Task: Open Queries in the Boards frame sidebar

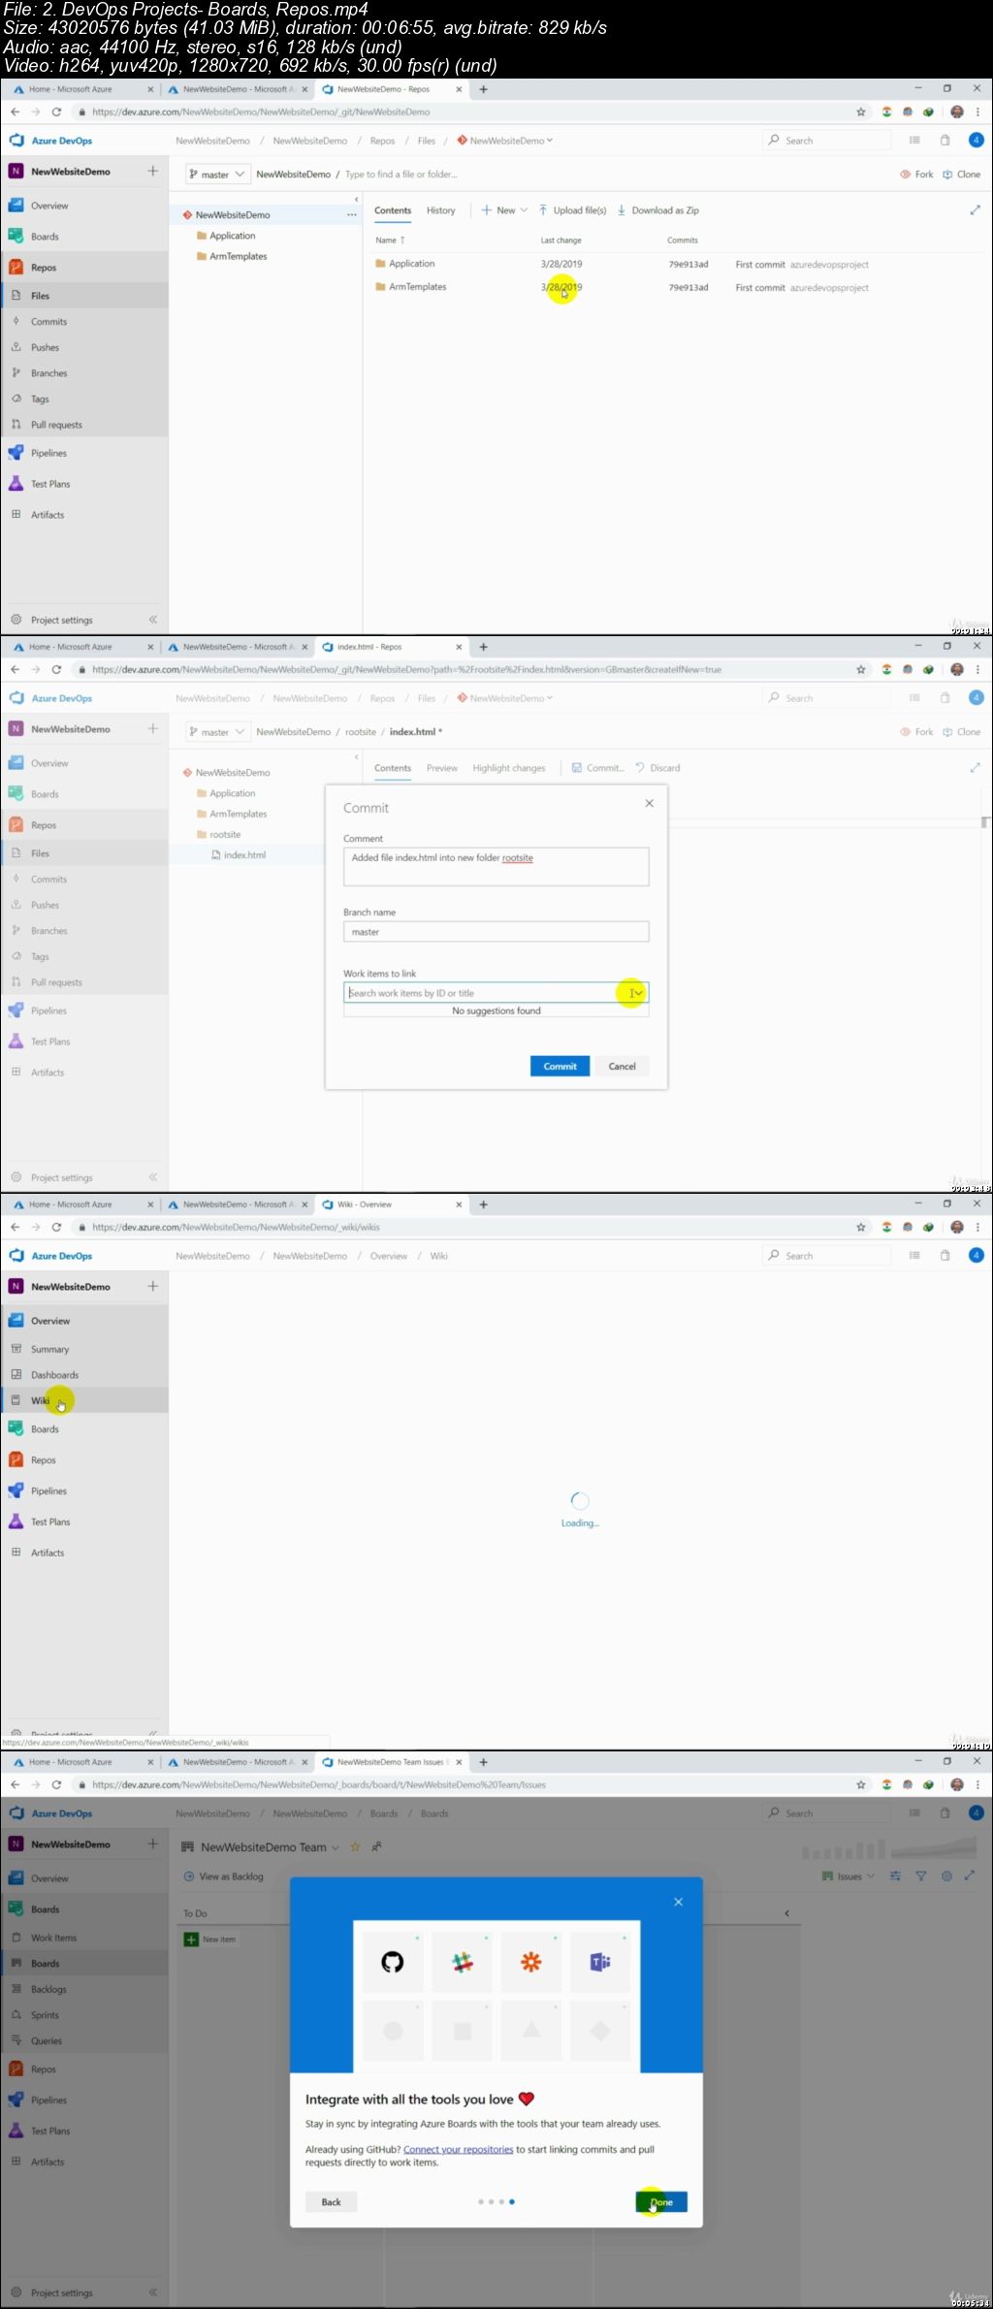Action: 46,2040
